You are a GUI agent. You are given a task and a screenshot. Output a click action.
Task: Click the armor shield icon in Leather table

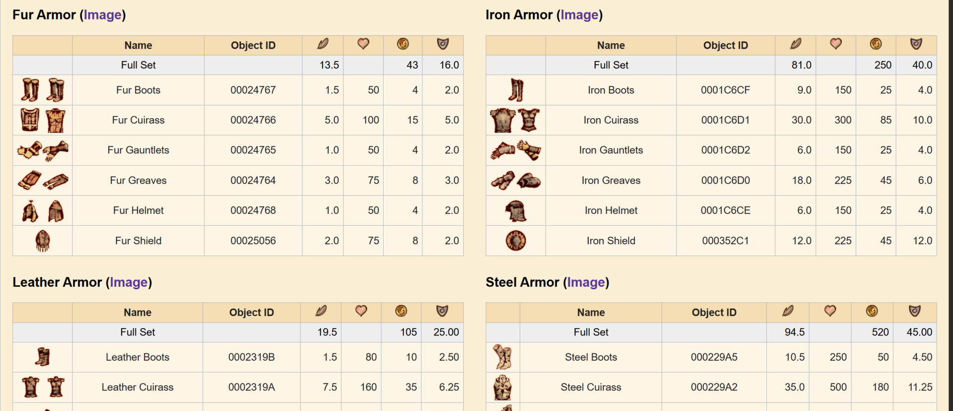(442, 311)
